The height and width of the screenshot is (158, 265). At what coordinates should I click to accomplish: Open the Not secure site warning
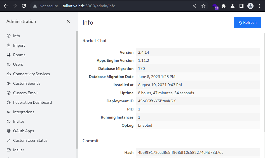click(46, 6)
